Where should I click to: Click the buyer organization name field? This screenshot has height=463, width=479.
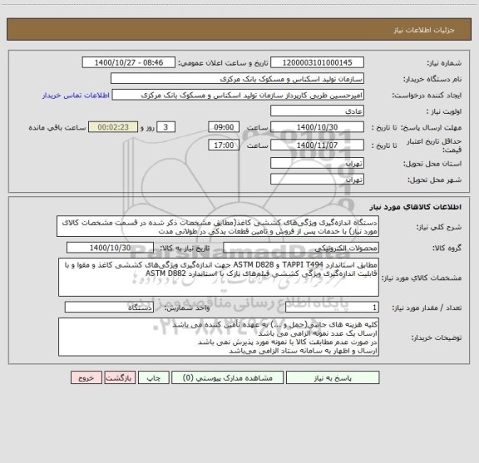(237, 78)
